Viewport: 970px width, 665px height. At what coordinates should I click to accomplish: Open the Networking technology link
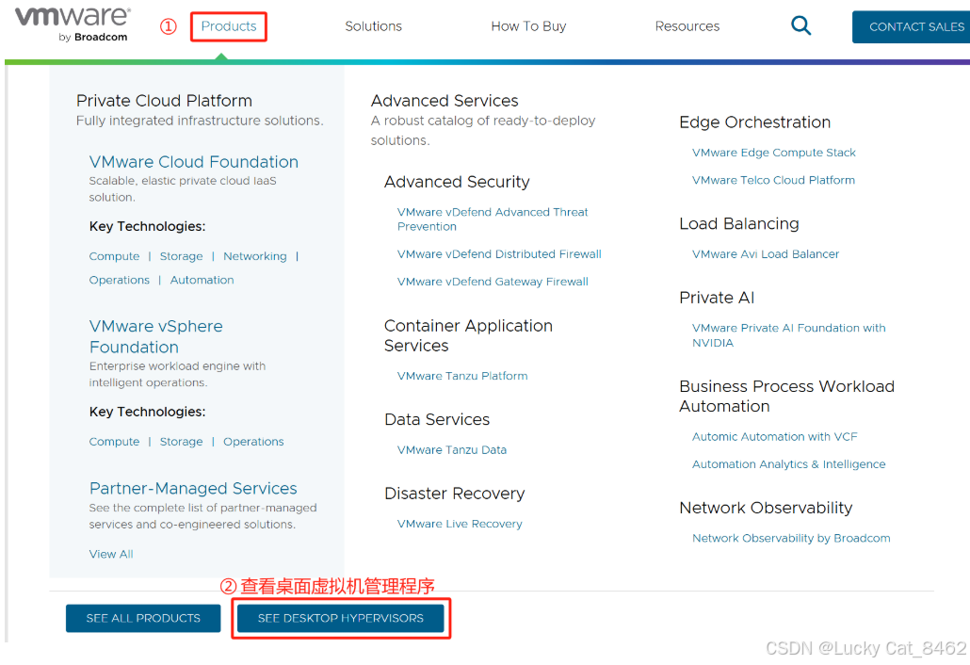(x=255, y=256)
